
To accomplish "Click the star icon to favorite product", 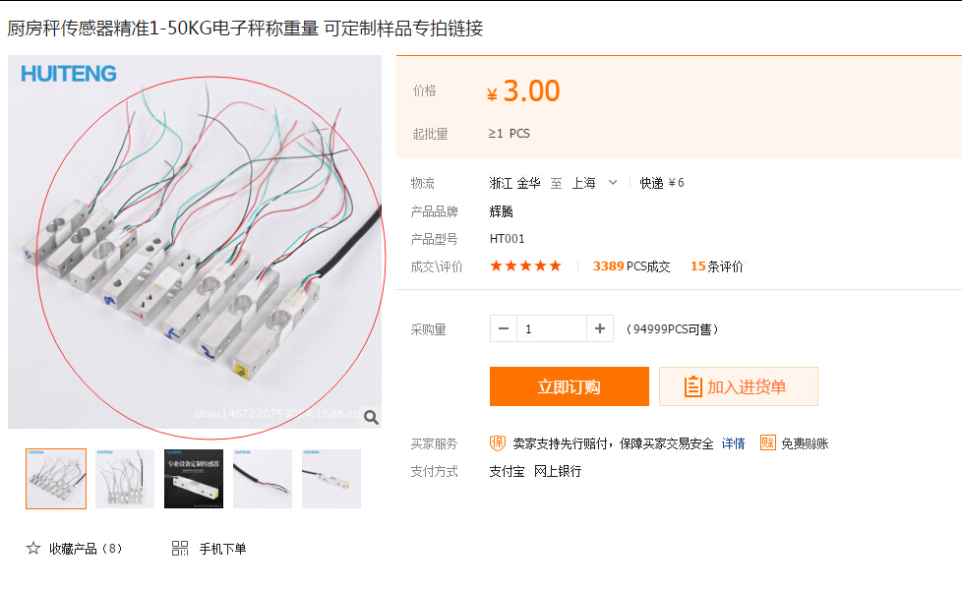I will (x=33, y=548).
